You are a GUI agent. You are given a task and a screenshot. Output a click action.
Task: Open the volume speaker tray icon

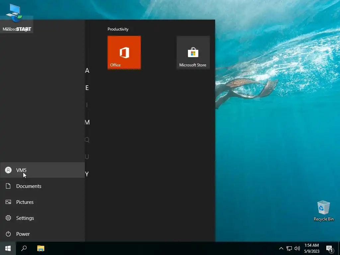(x=297, y=248)
